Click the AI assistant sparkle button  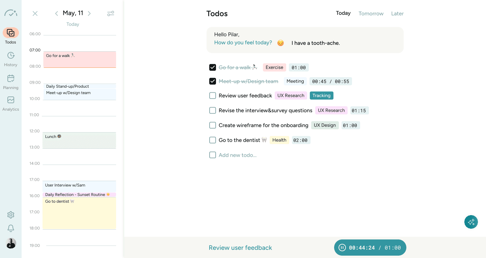click(471, 222)
